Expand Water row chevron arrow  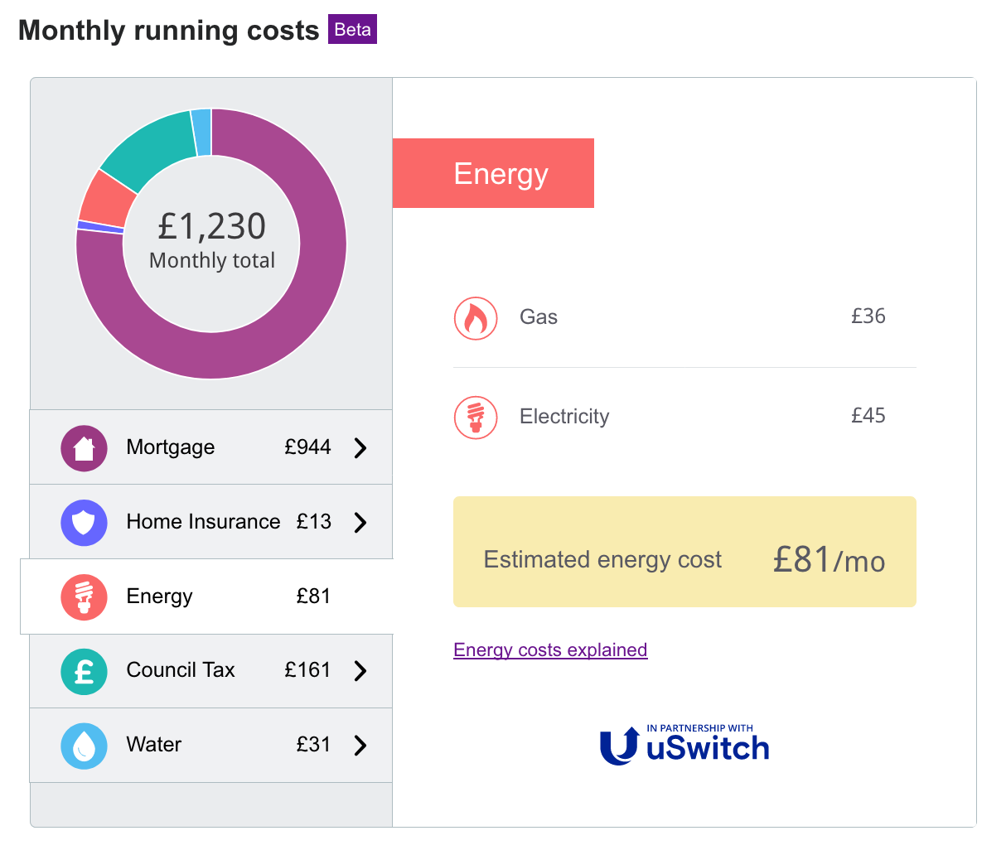(x=360, y=746)
